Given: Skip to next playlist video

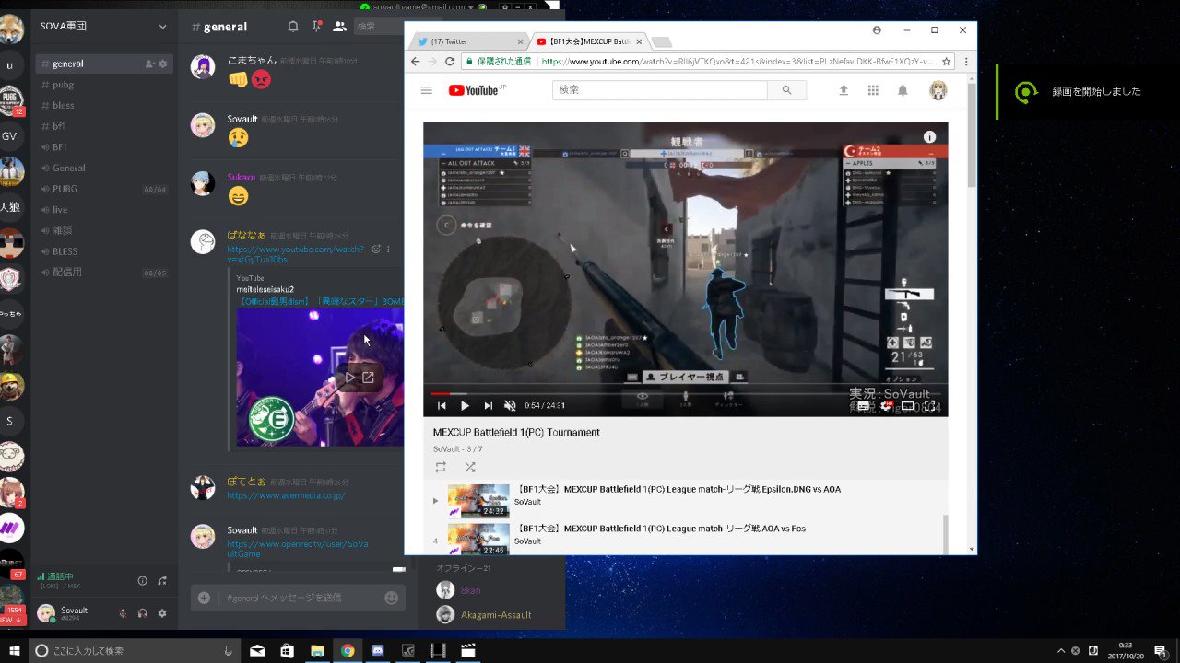Looking at the screenshot, I should [x=488, y=405].
